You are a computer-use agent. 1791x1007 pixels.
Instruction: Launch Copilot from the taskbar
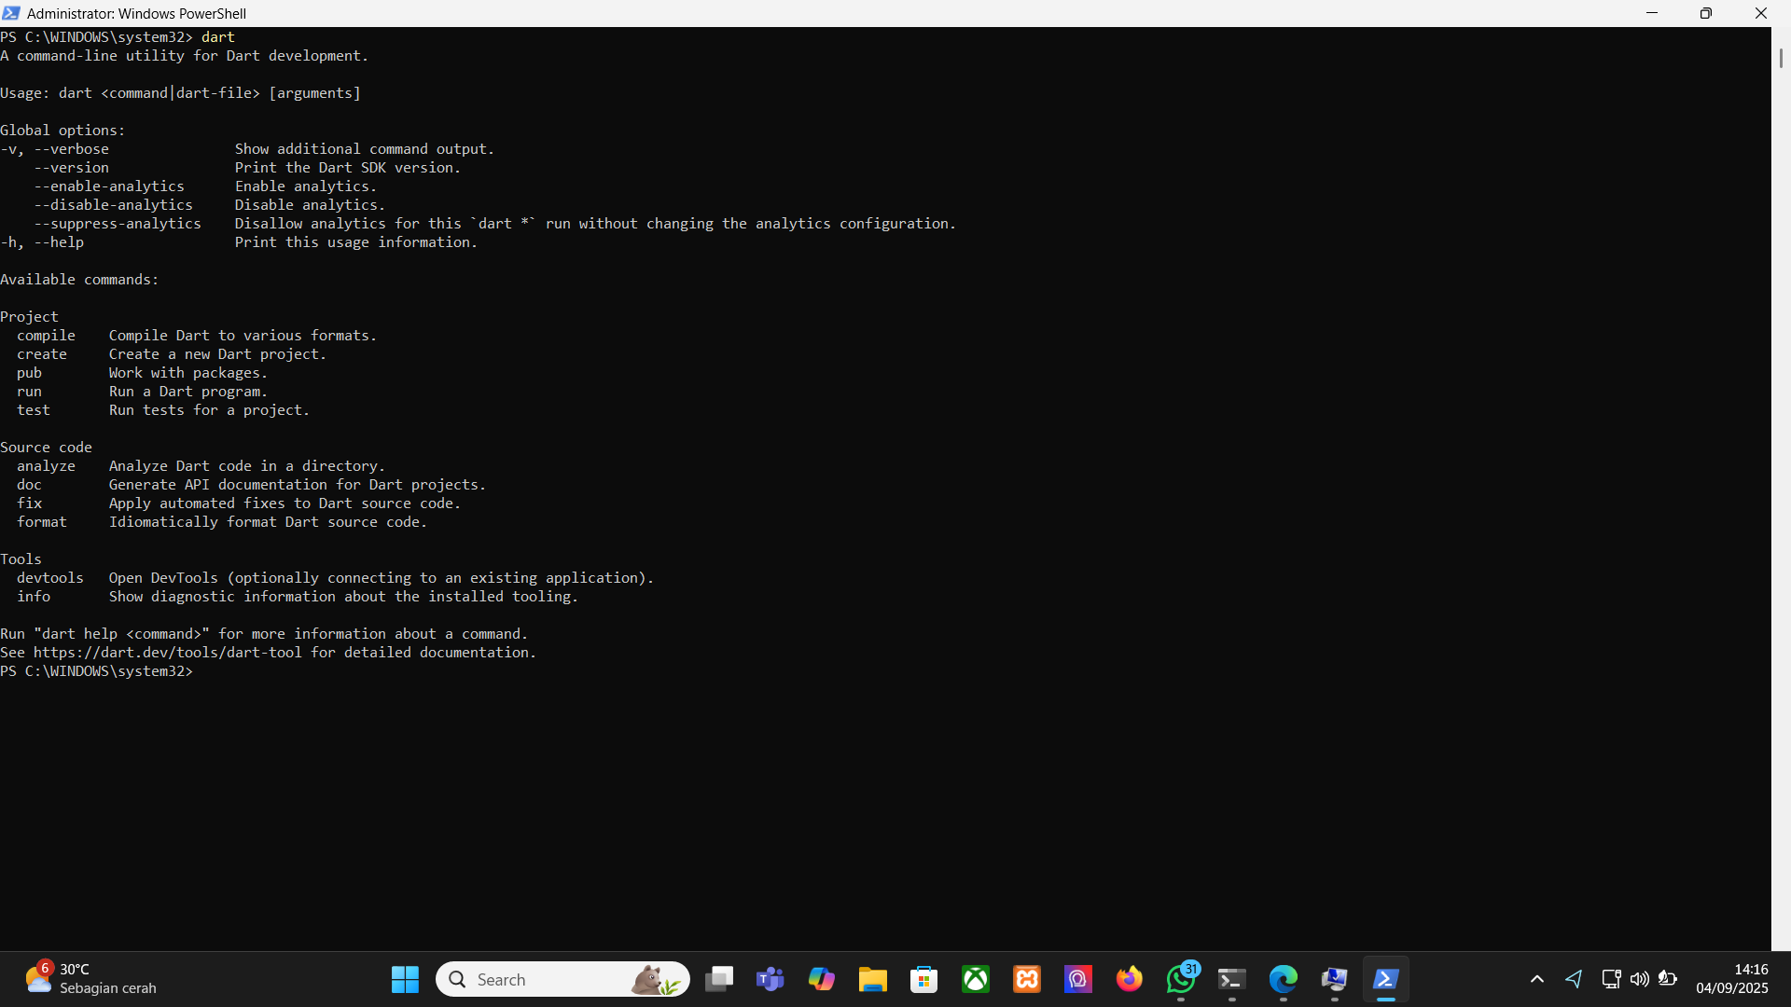tap(821, 980)
